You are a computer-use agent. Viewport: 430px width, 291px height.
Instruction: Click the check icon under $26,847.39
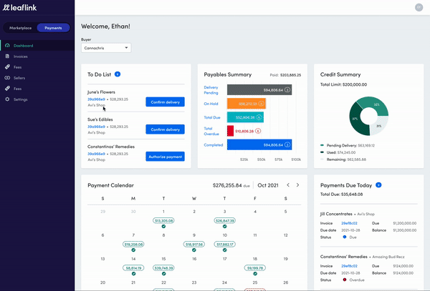224,227
